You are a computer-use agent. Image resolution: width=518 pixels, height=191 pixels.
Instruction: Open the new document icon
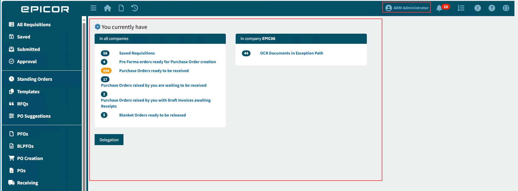[121, 8]
